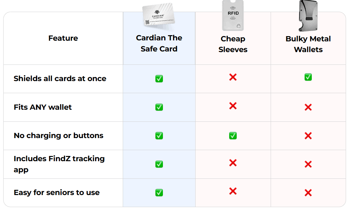Click Cardian's green check for Fits ANY wallet
Image resolution: width=349 pixels, height=211 pixels.
pyautogui.click(x=159, y=107)
